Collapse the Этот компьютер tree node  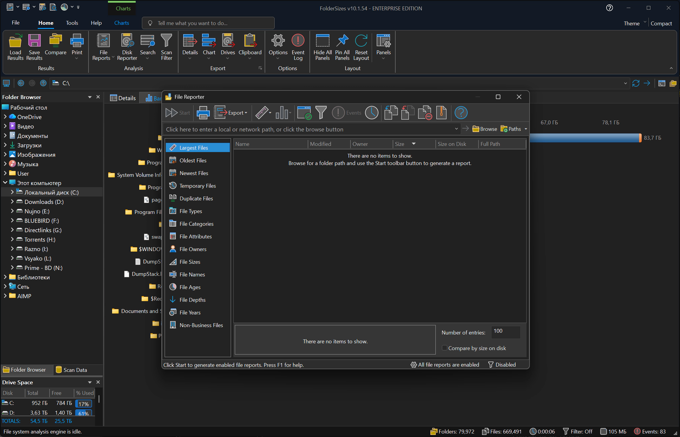(5, 183)
